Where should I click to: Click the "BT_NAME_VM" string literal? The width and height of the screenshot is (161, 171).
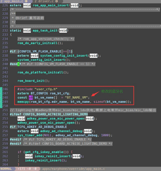pyautogui.click(x=76, y=97)
